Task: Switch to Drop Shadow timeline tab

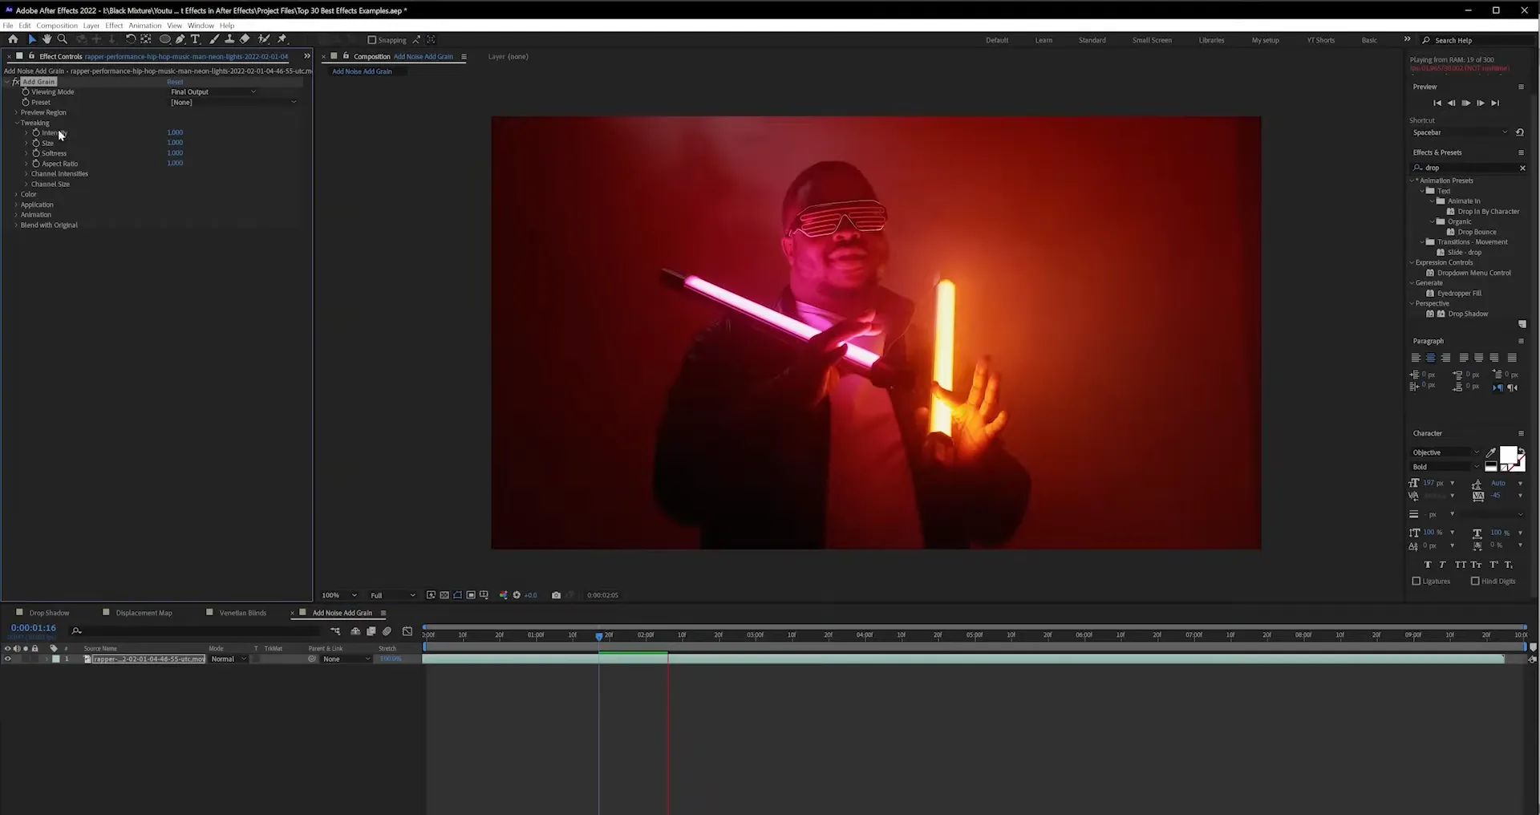Action: coord(49,613)
